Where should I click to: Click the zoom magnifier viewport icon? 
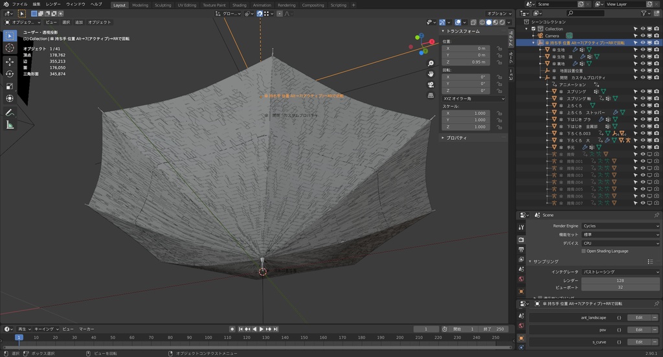[x=431, y=63]
